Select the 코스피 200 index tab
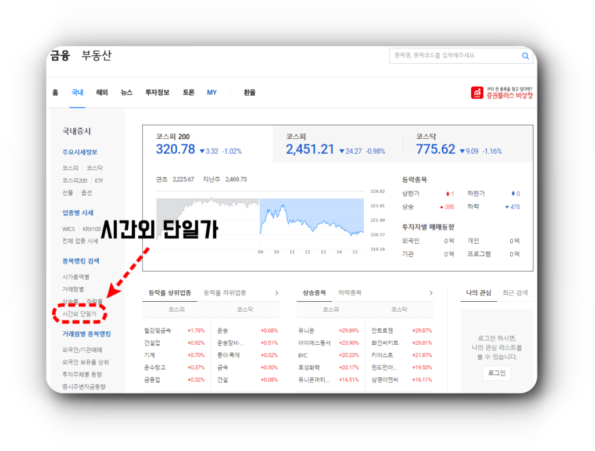595x451 pixels. click(x=207, y=144)
